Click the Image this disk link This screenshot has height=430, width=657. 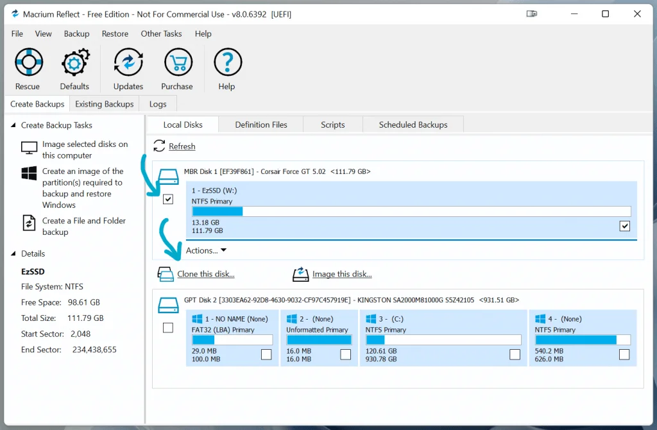pyautogui.click(x=343, y=274)
